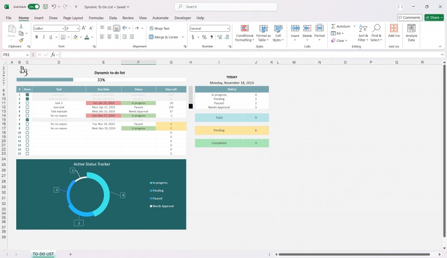The width and height of the screenshot is (447, 258).
Task: Click the Decrease Decimal icon
Action: (x=227, y=37)
